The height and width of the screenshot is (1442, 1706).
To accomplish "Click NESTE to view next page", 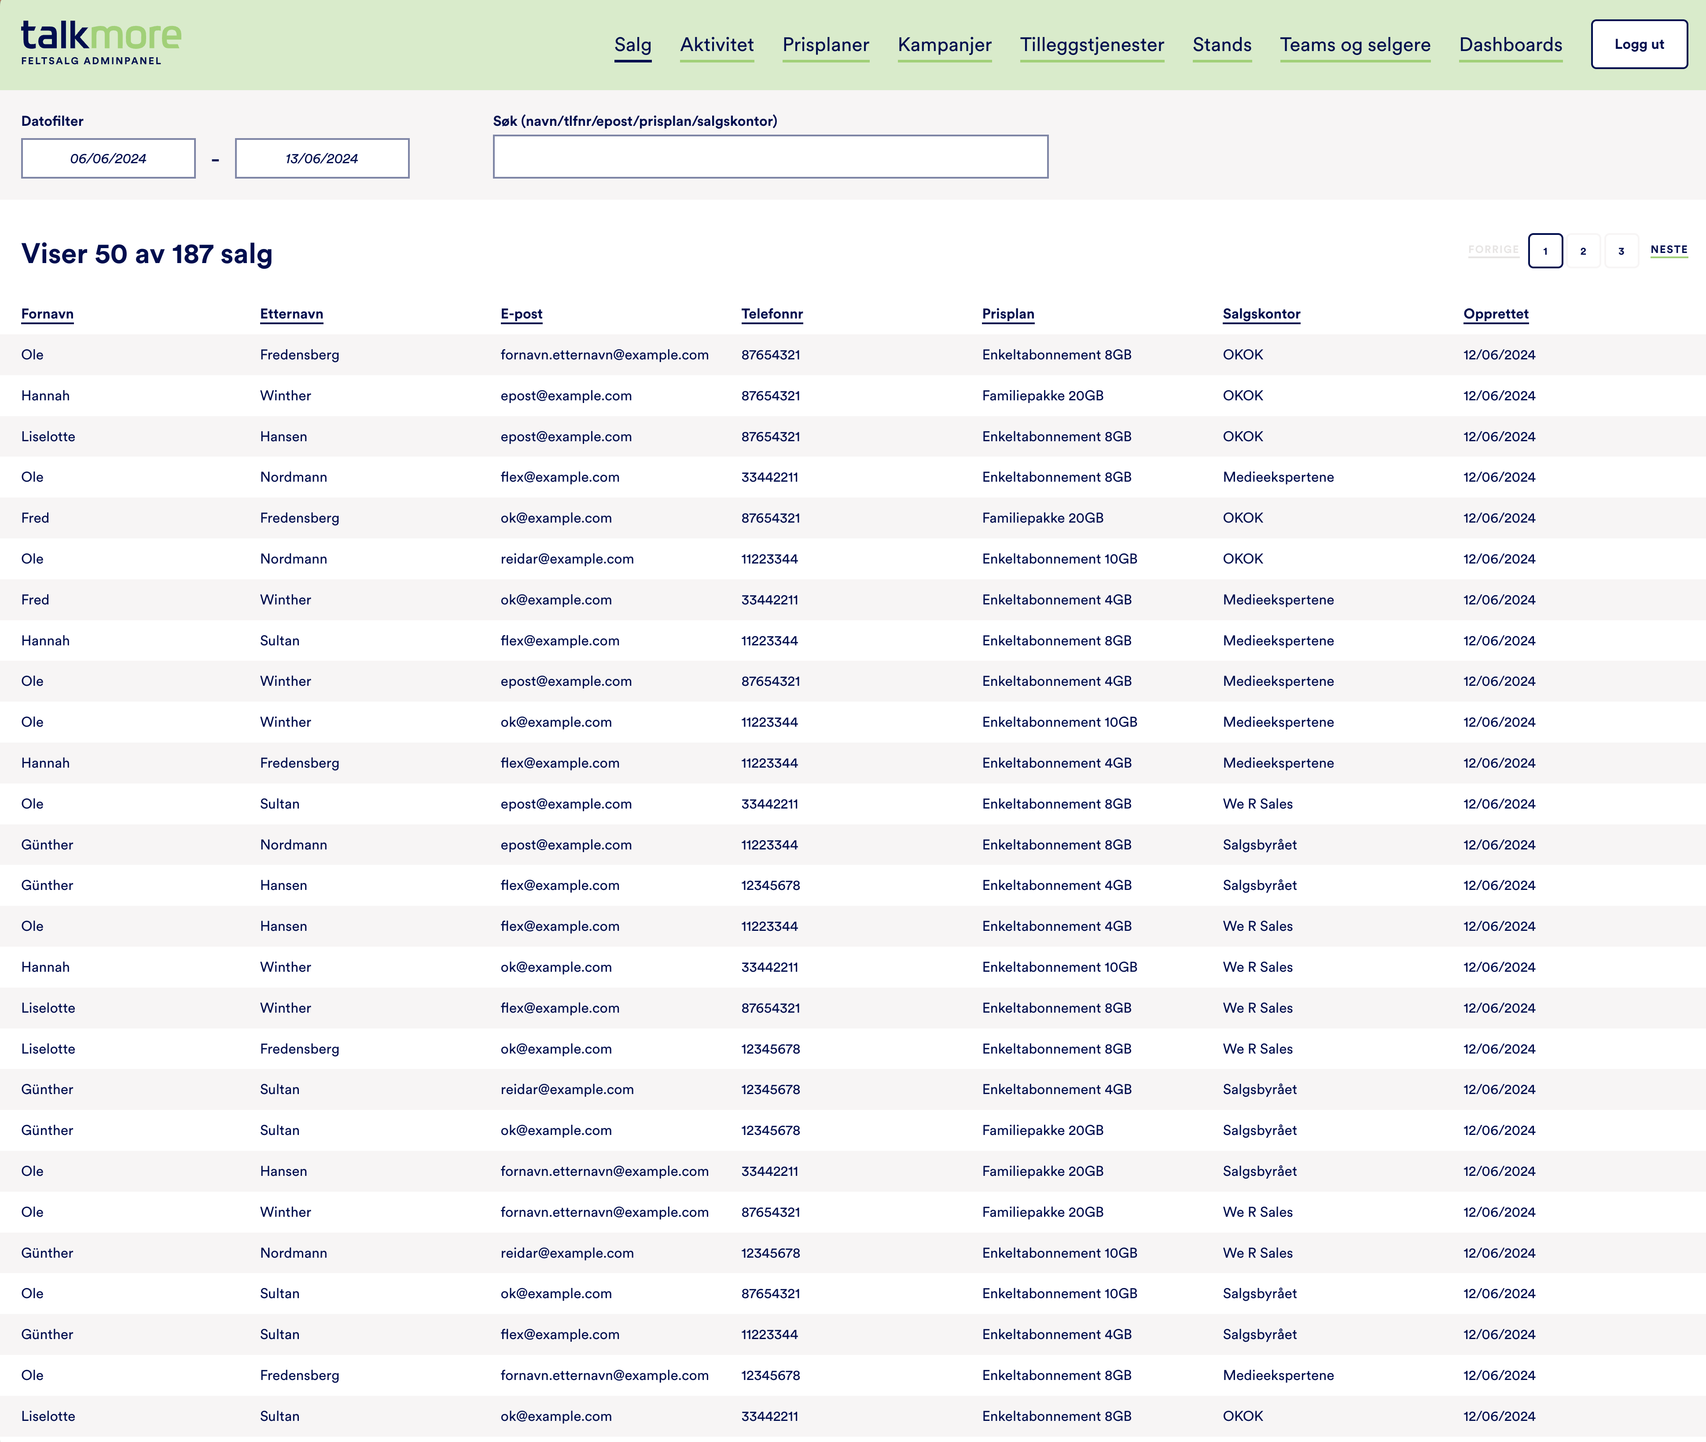I will point(1669,250).
